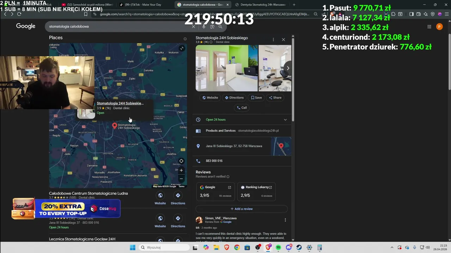
Task: Start voice search with the microphone icon
Action: (x=204, y=27)
